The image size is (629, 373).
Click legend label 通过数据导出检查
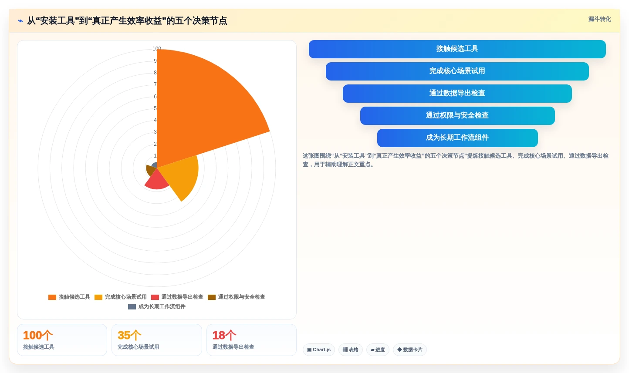pos(183,297)
